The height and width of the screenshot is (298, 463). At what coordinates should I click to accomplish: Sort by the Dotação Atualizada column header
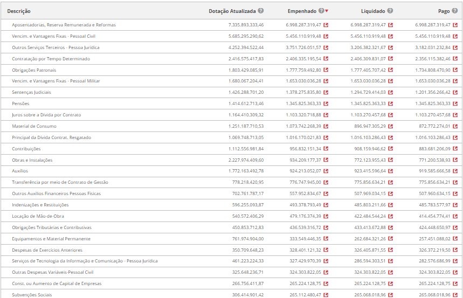(x=232, y=11)
